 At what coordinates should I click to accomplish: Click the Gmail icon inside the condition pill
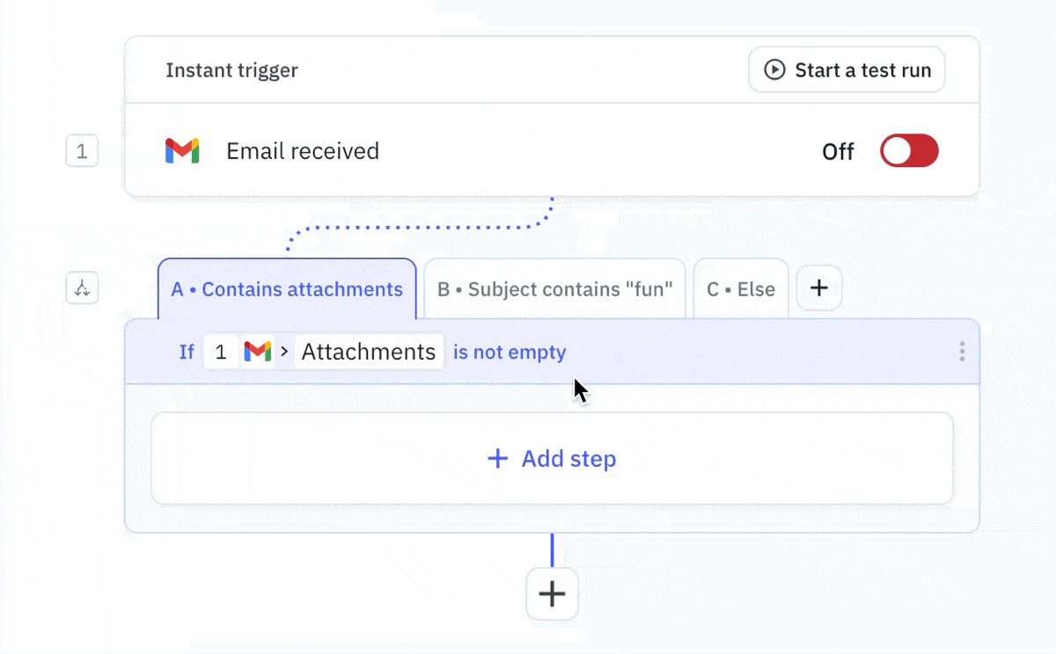(257, 351)
